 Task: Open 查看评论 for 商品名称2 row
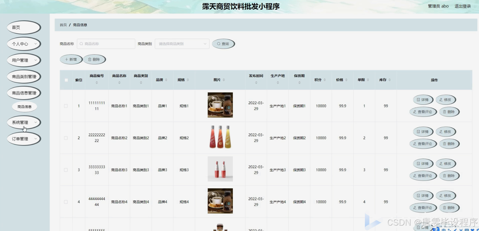point(423,144)
